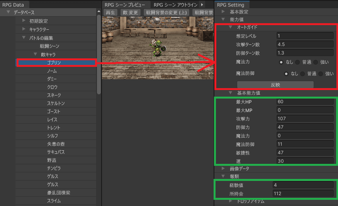Click the 再生 play button
The height and width of the screenshot is (206, 338).
click(110, 12)
